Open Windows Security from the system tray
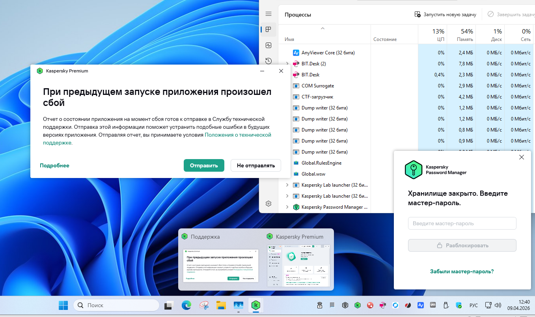Image resolution: width=535 pixels, height=317 pixels. 459,305
